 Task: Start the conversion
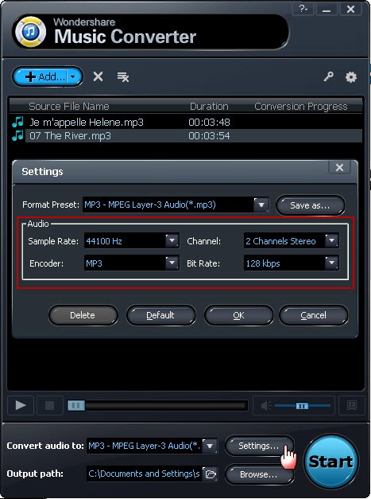[x=331, y=462]
